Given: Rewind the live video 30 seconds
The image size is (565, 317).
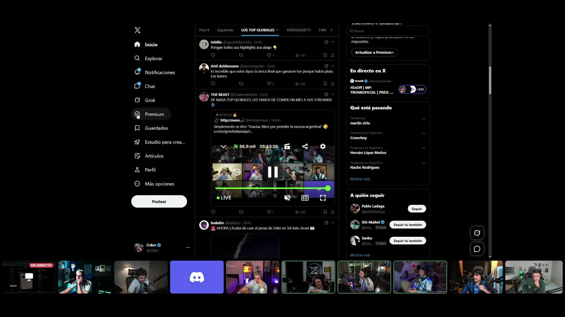Looking at the screenshot, I should pyautogui.click(x=237, y=172).
